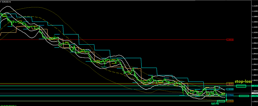Click the white current price tag 1.07939
Viewport: 258px width, 106px height.
click(255, 93)
